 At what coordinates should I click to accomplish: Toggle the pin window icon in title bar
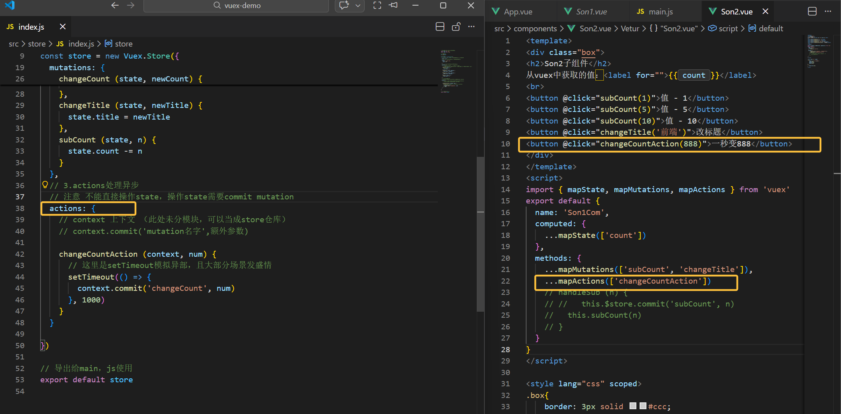[394, 5]
